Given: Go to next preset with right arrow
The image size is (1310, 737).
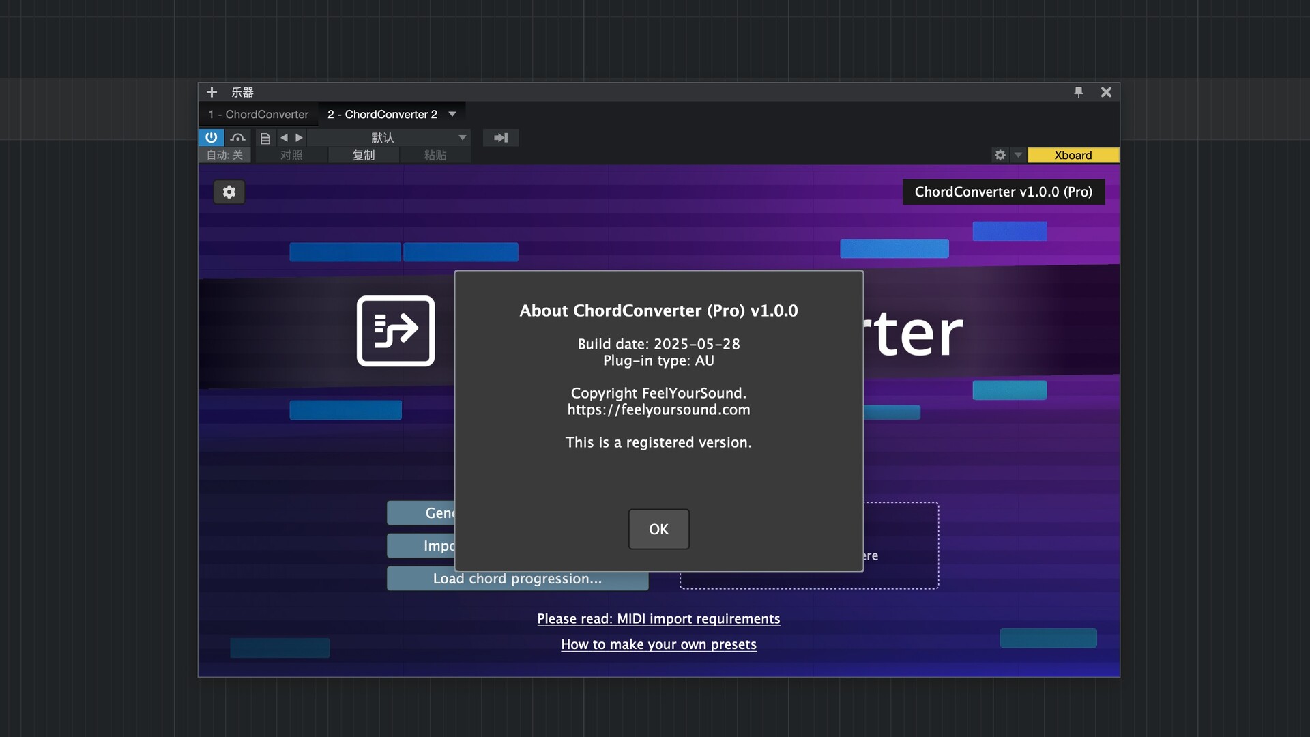Looking at the screenshot, I should click(x=299, y=138).
